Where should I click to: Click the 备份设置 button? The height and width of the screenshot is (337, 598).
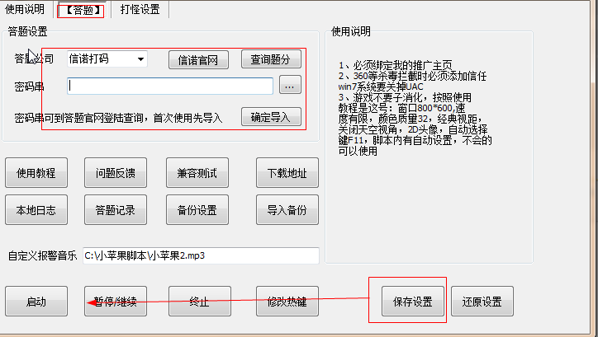[x=197, y=209]
